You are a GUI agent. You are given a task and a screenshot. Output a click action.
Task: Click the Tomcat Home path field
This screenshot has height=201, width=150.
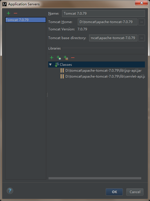coord(107,22)
